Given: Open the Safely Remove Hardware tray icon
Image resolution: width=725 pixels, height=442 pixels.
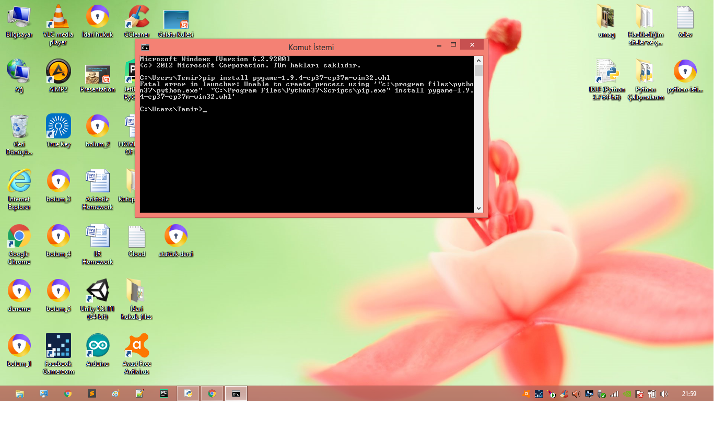Looking at the screenshot, I should click(x=602, y=394).
